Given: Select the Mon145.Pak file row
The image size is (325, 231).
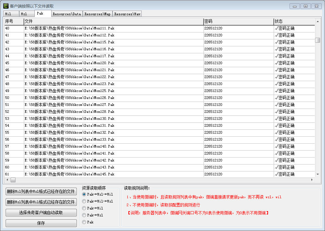Looking at the screenshot, I should click(x=160, y=174).
